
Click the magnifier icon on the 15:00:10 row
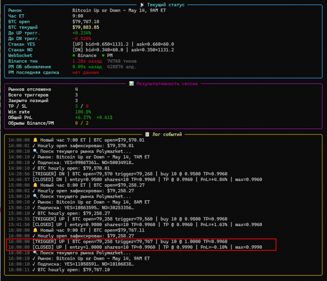[x=35, y=196]
